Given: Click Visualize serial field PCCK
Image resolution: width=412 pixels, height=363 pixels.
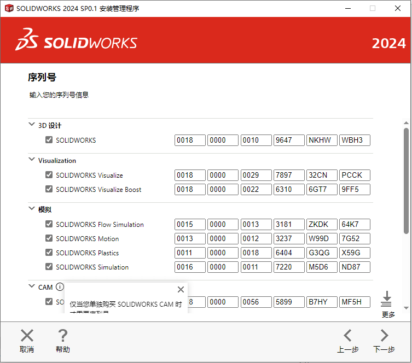Looking at the screenshot, I should [x=355, y=175].
